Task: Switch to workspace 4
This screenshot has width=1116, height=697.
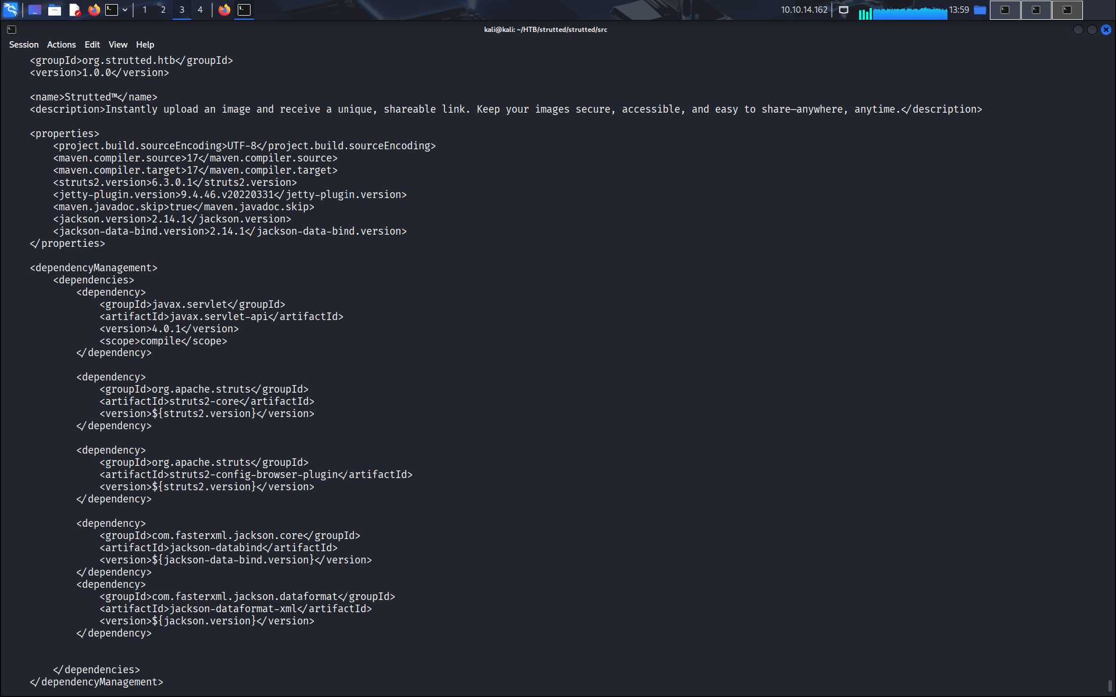Action: coord(200,10)
